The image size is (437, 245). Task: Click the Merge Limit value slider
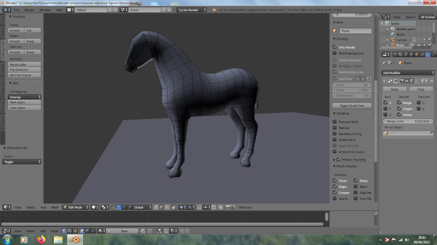(x=408, y=121)
